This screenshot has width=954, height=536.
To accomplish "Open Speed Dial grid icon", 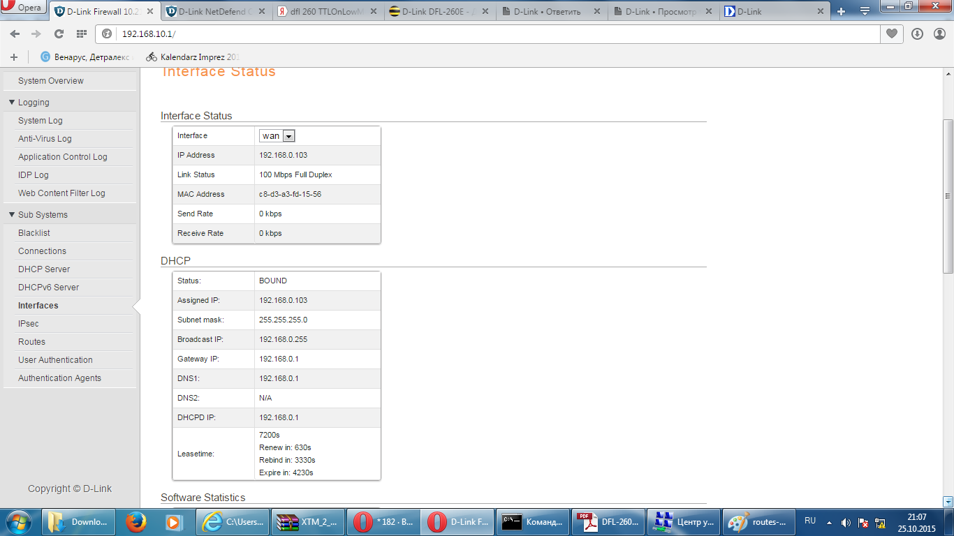I will [81, 34].
